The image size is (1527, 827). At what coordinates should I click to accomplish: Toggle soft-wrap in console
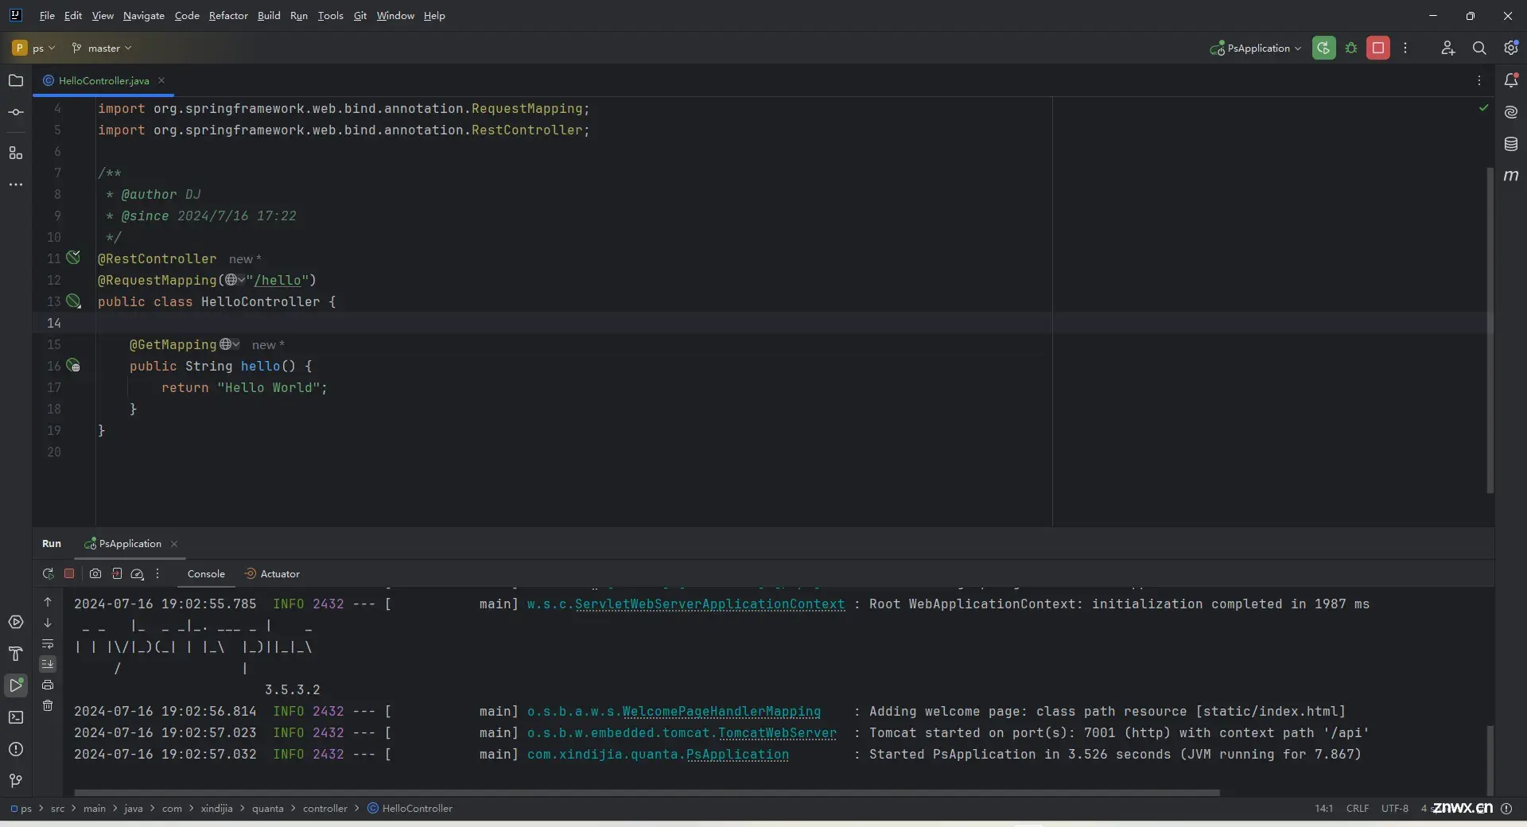tap(48, 643)
